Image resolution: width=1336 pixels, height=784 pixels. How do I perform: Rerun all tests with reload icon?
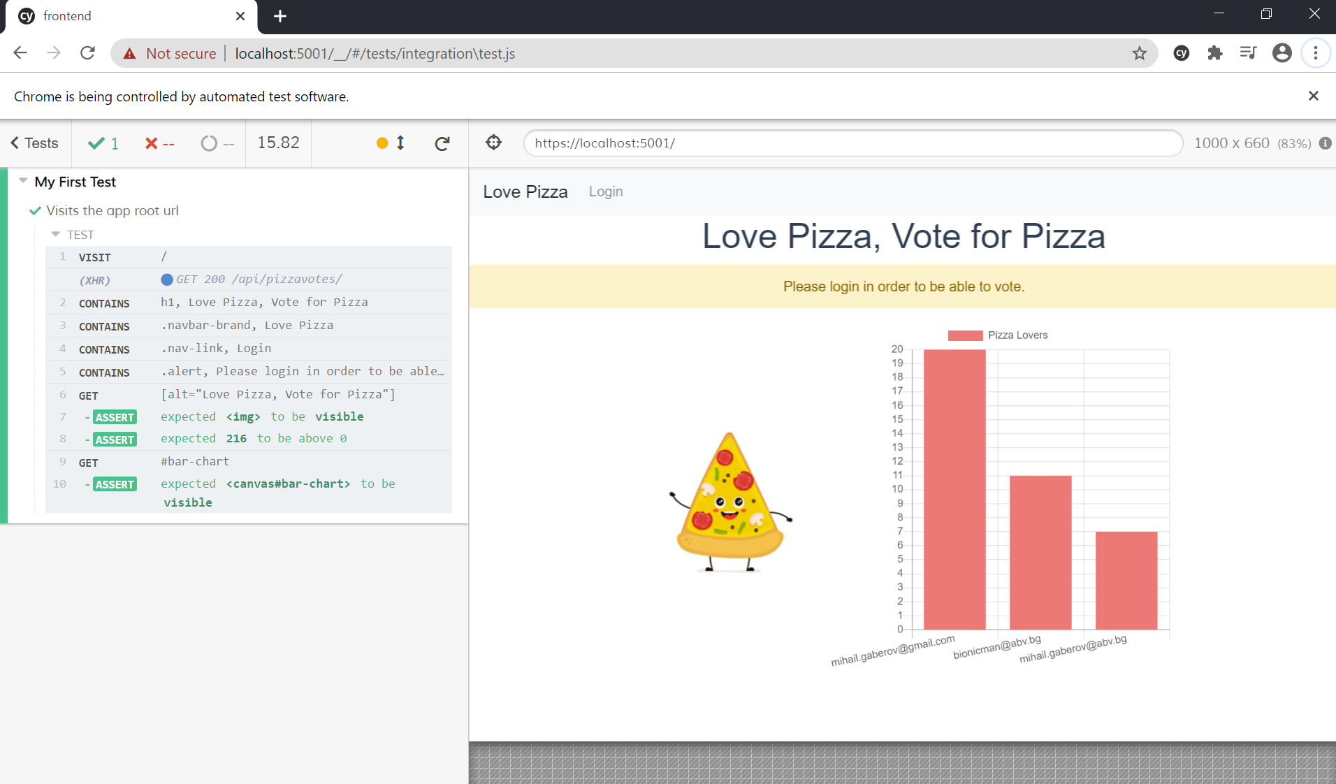442,143
